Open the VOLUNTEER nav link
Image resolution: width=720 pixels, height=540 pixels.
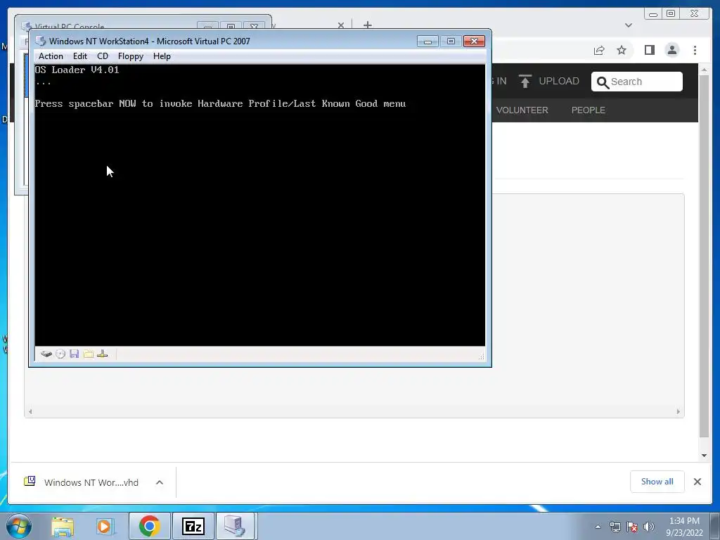pos(522,110)
